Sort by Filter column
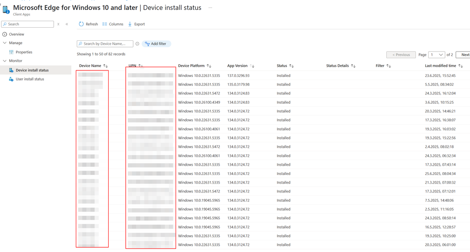 389,66
